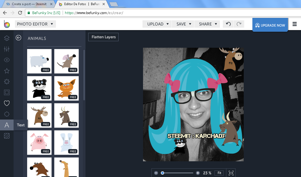This screenshot has height=177, width=301.
Task: Open the Edit adjustments sliders icon
Action: (x=7, y=49)
